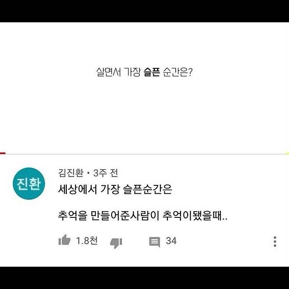The width and height of the screenshot is (289, 289).
Task: Like the comment with thumbs-up icon
Action: [64, 240]
